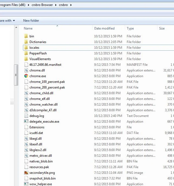174x186 pixels.
Task: Sort files by Name column
Action: coord(28,28)
